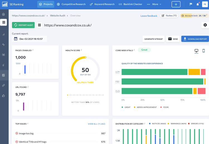209x144 pixels.
Task: Switch Core Web Vitals to mobile view
Action: [203, 51]
